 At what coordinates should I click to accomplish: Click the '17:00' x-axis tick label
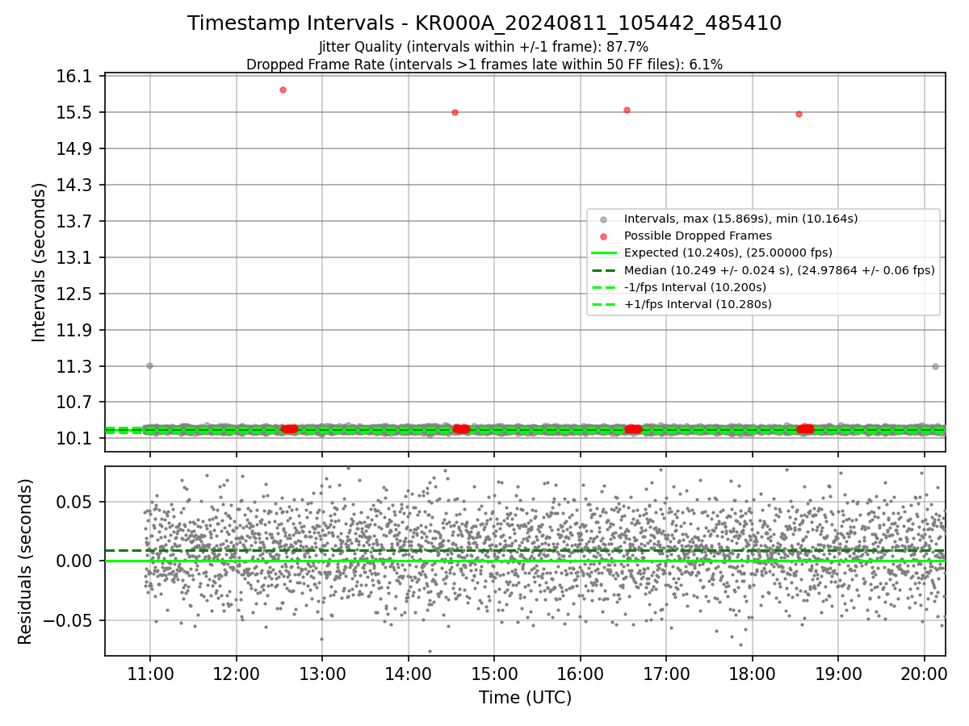point(666,674)
